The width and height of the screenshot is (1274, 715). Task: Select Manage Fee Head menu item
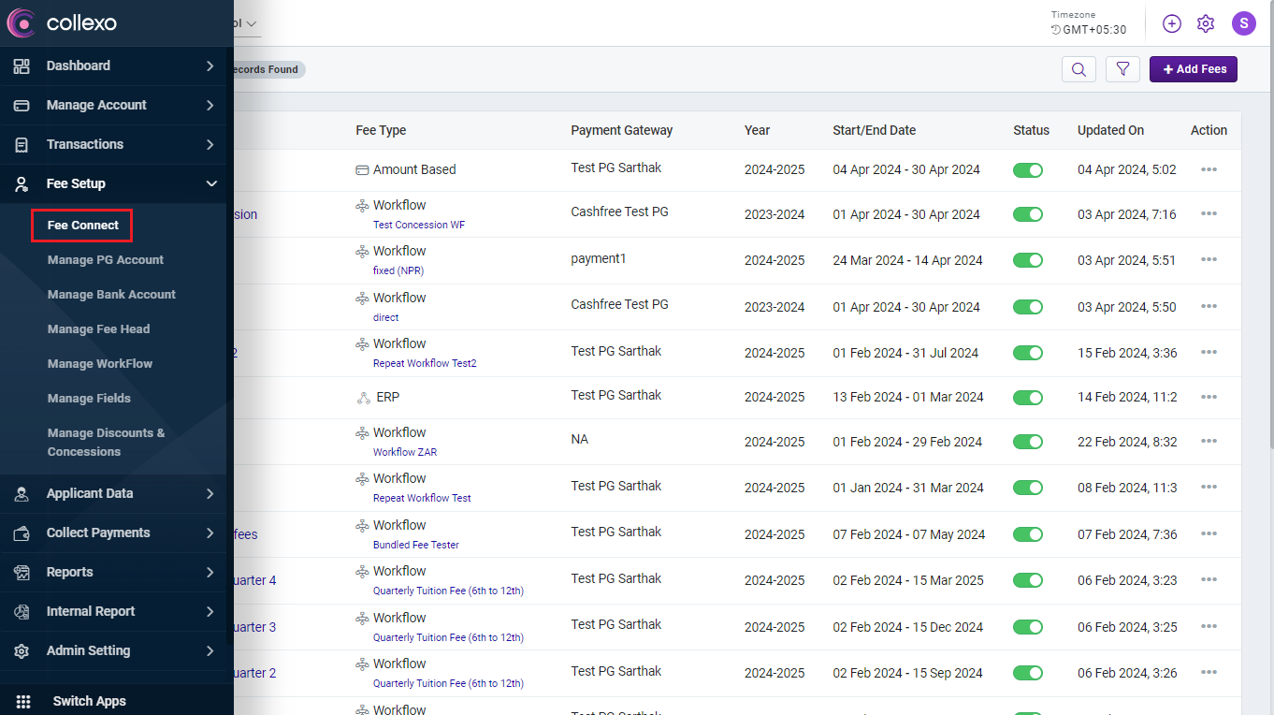(98, 329)
